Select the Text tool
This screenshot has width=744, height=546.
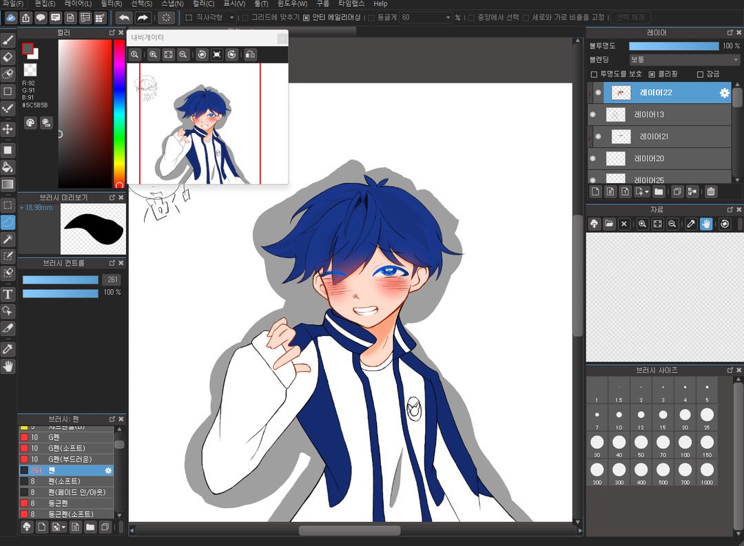pyautogui.click(x=8, y=294)
